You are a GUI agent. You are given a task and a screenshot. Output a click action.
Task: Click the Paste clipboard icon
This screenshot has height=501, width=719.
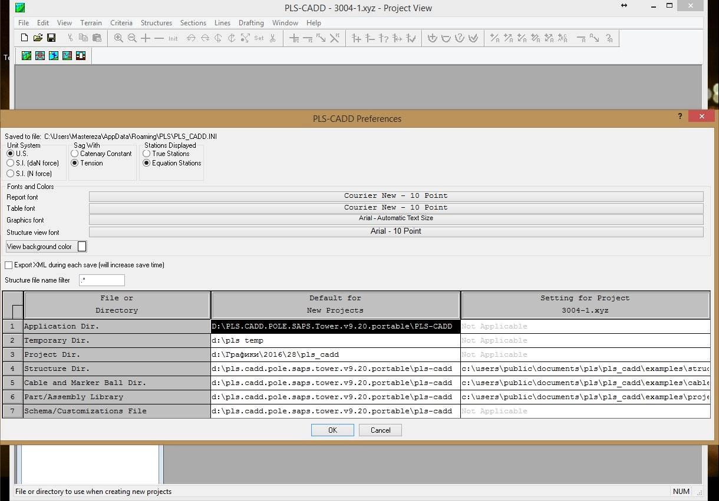click(97, 38)
